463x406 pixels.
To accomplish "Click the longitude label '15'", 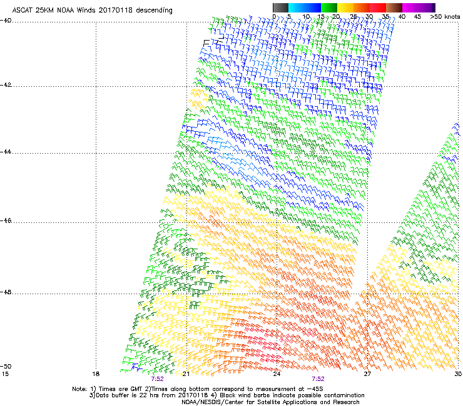I will (5, 374).
